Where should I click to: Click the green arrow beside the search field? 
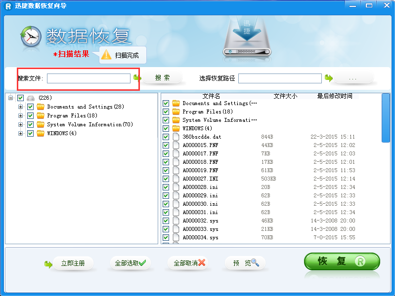pyautogui.click(x=137, y=78)
